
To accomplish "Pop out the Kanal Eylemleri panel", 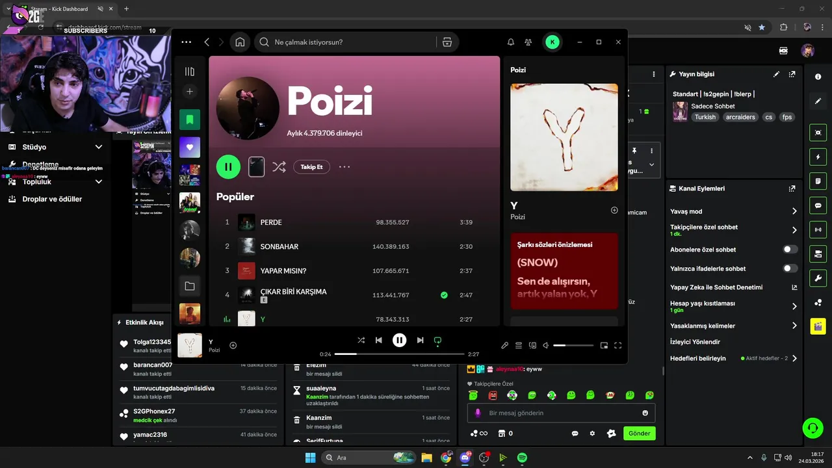I will click(x=792, y=188).
